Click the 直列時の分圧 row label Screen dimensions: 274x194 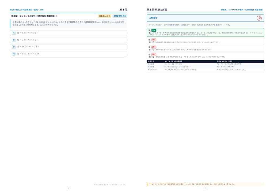(152, 69)
